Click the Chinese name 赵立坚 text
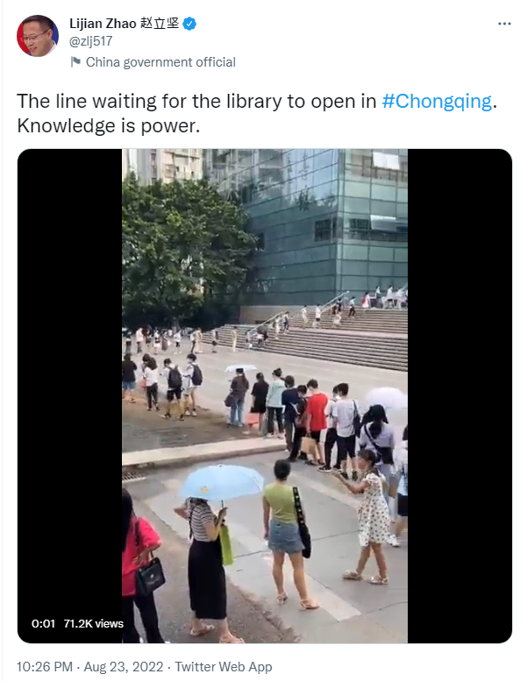Image resolution: width=527 pixels, height=681 pixels. pyautogui.click(x=160, y=24)
